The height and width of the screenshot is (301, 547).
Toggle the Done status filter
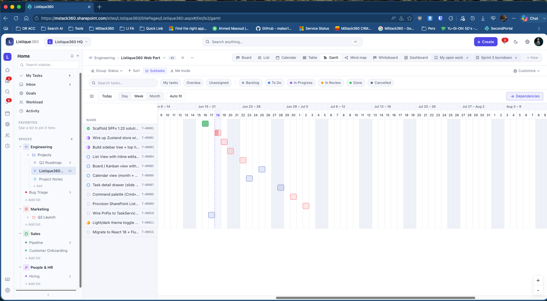pos(356,83)
